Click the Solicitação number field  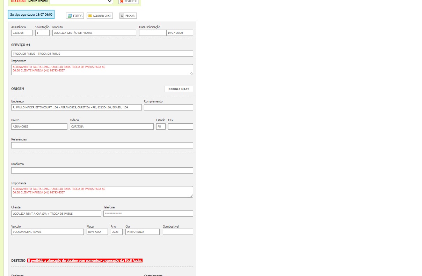(42, 33)
